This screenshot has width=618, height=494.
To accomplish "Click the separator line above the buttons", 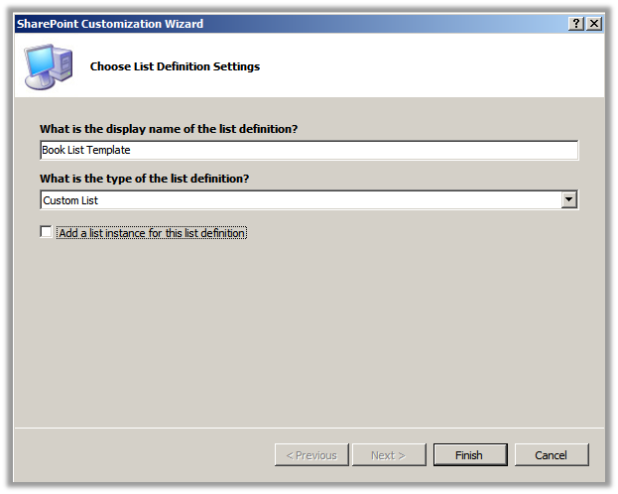I will pyautogui.click(x=308, y=429).
